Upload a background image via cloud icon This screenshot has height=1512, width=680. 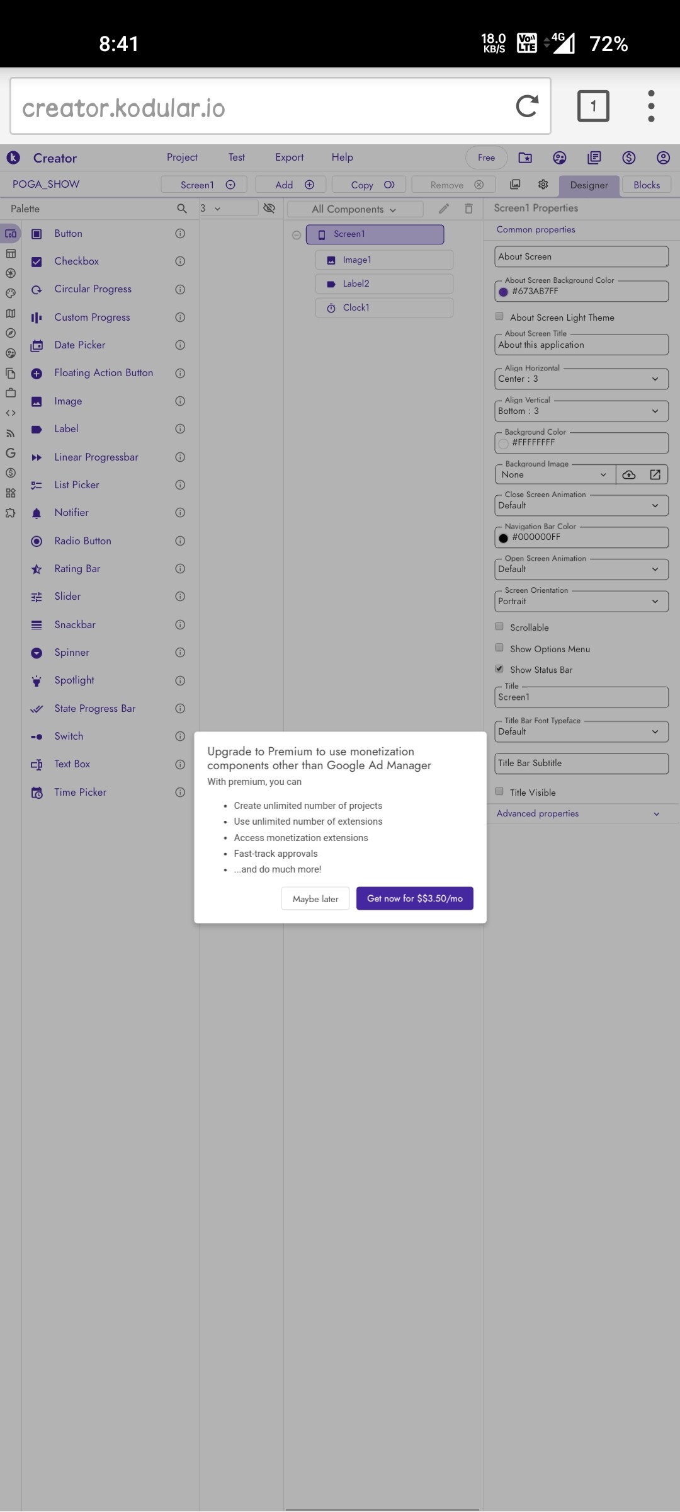(629, 474)
